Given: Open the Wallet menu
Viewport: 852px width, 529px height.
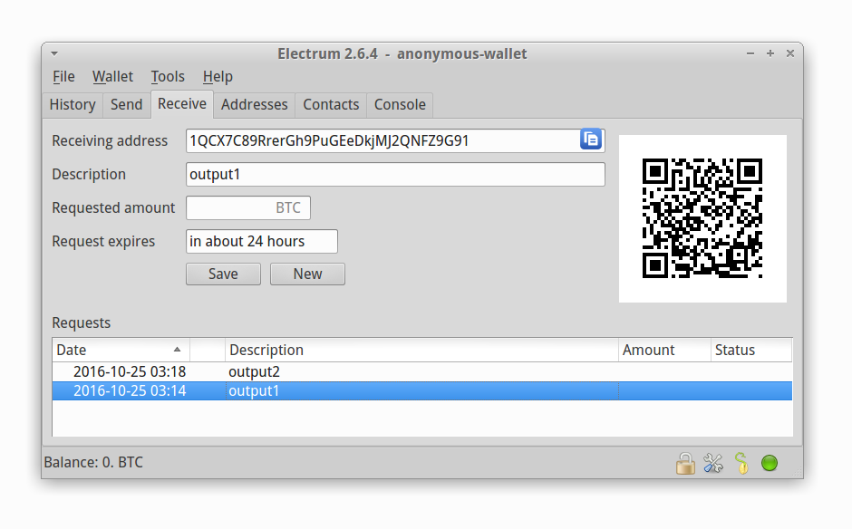Looking at the screenshot, I should click(112, 76).
